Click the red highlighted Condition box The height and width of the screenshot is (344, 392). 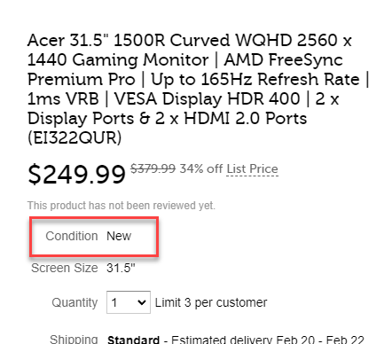pos(94,237)
